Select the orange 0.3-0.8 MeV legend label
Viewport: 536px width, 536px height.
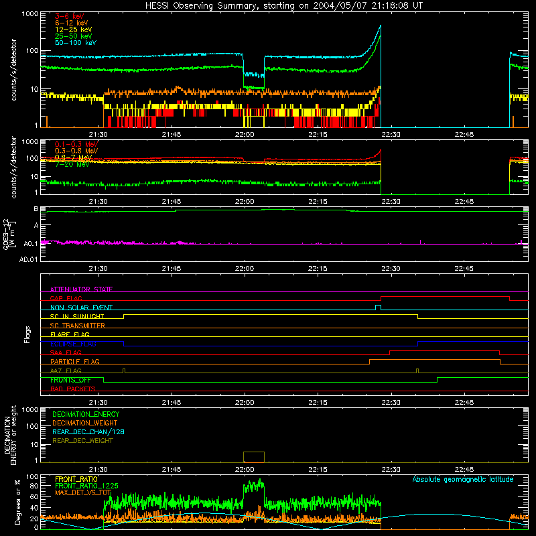pyautogui.click(x=76, y=151)
